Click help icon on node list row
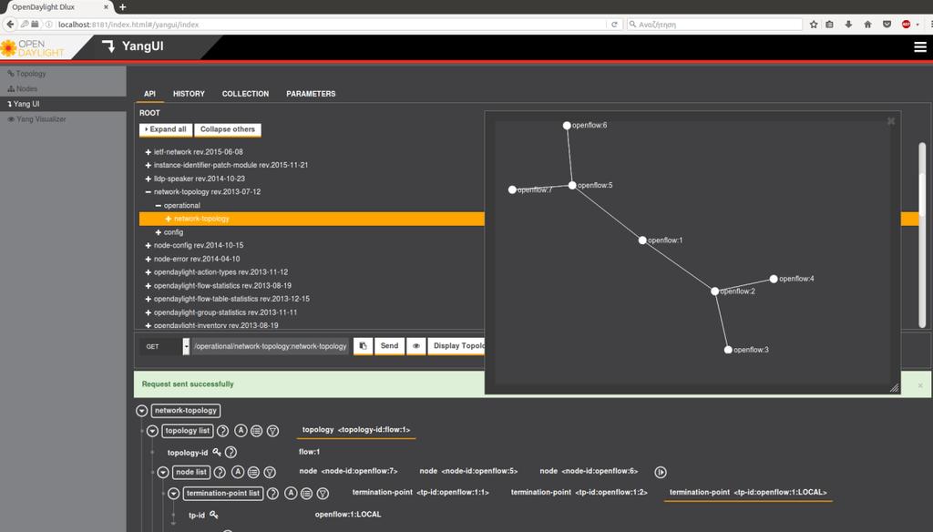 tap(220, 473)
